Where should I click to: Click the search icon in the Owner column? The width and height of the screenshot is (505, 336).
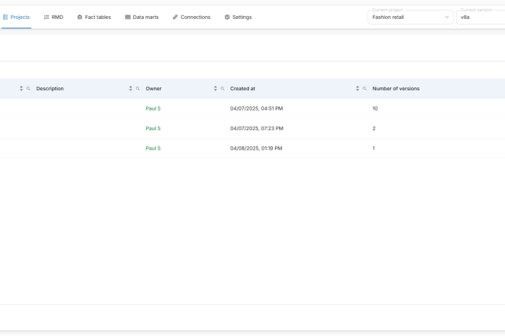click(223, 89)
